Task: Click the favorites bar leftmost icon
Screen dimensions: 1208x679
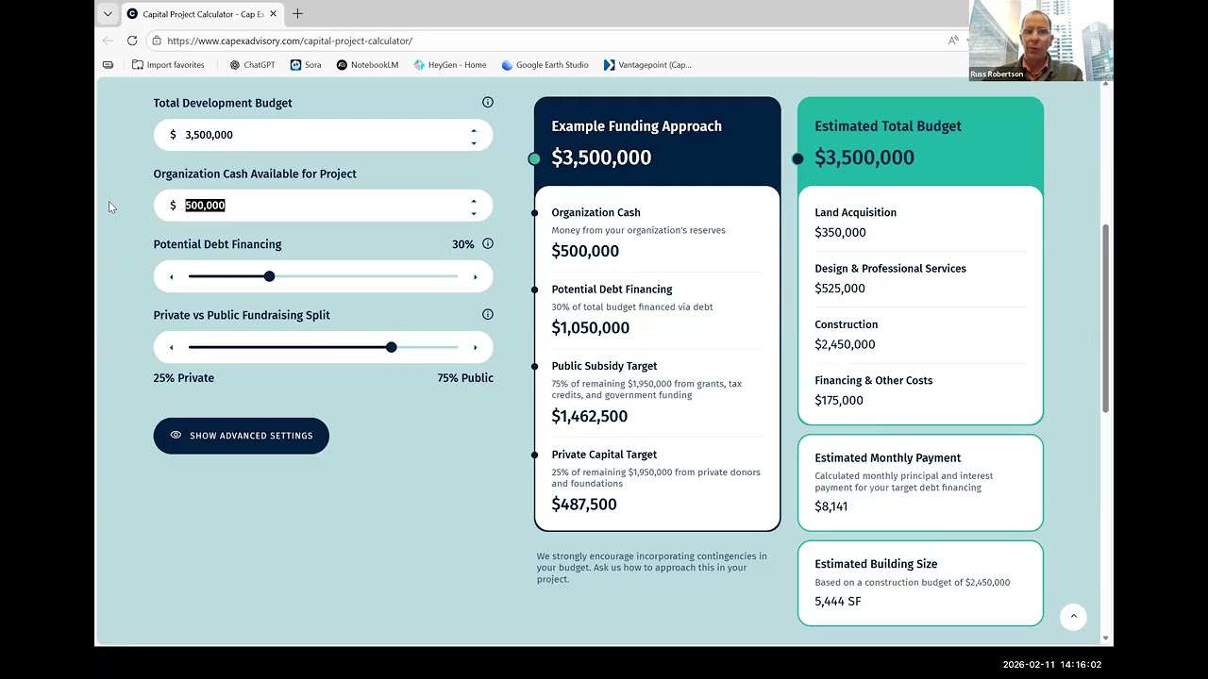Action: click(x=108, y=65)
